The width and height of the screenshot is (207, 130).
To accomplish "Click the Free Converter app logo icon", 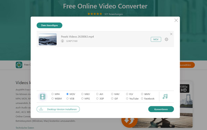I will [19, 65].
